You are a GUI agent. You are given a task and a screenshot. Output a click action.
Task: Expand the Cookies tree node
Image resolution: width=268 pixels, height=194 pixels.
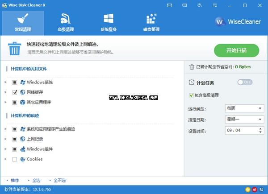pos(5,159)
